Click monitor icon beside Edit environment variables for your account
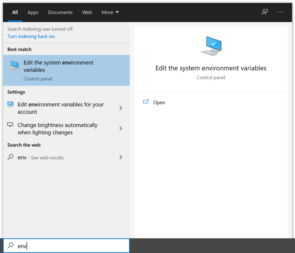The height and width of the screenshot is (253, 295). (x=10, y=104)
